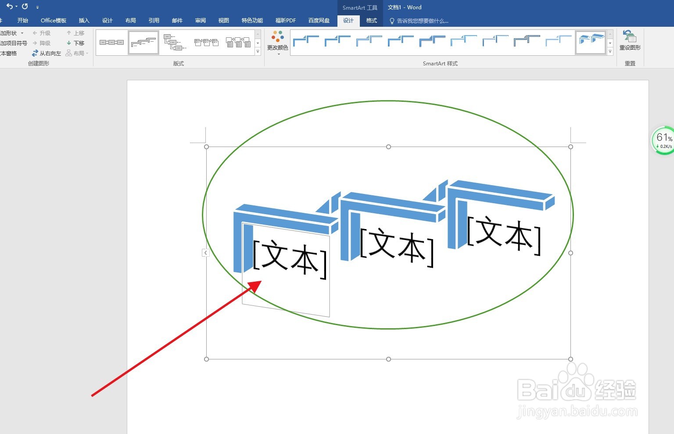Click the rightmost [文本] placeholder
Viewport: 674px width, 434px height.
click(x=504, y=235)
